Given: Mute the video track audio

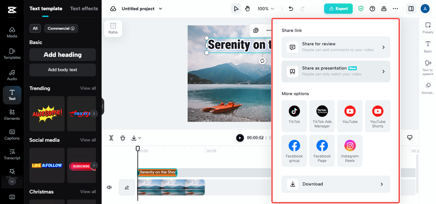Looking at the screenshot, I should 109,187.
